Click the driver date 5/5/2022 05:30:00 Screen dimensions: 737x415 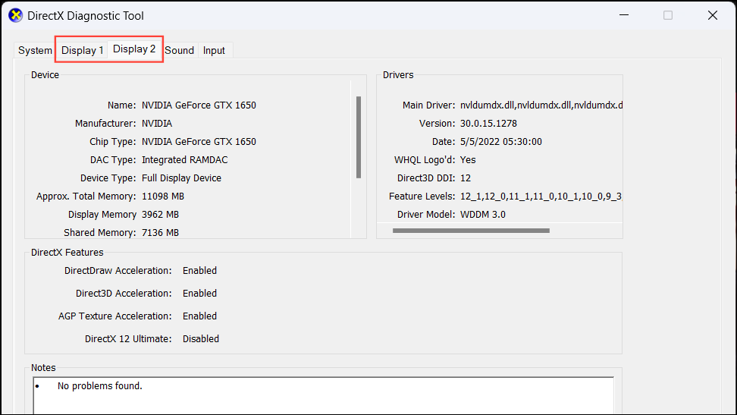coord(501,142)
